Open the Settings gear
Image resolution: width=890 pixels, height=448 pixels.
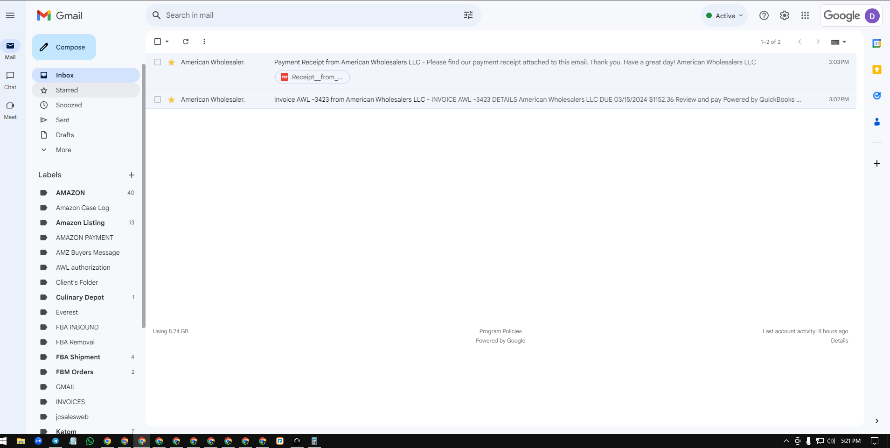tap(785, 15)
